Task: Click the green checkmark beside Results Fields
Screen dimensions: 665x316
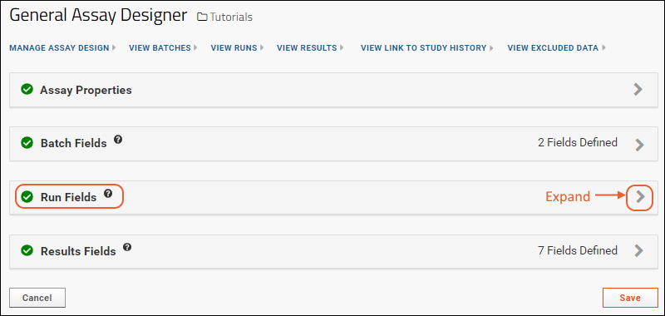Action: [27, 250]
